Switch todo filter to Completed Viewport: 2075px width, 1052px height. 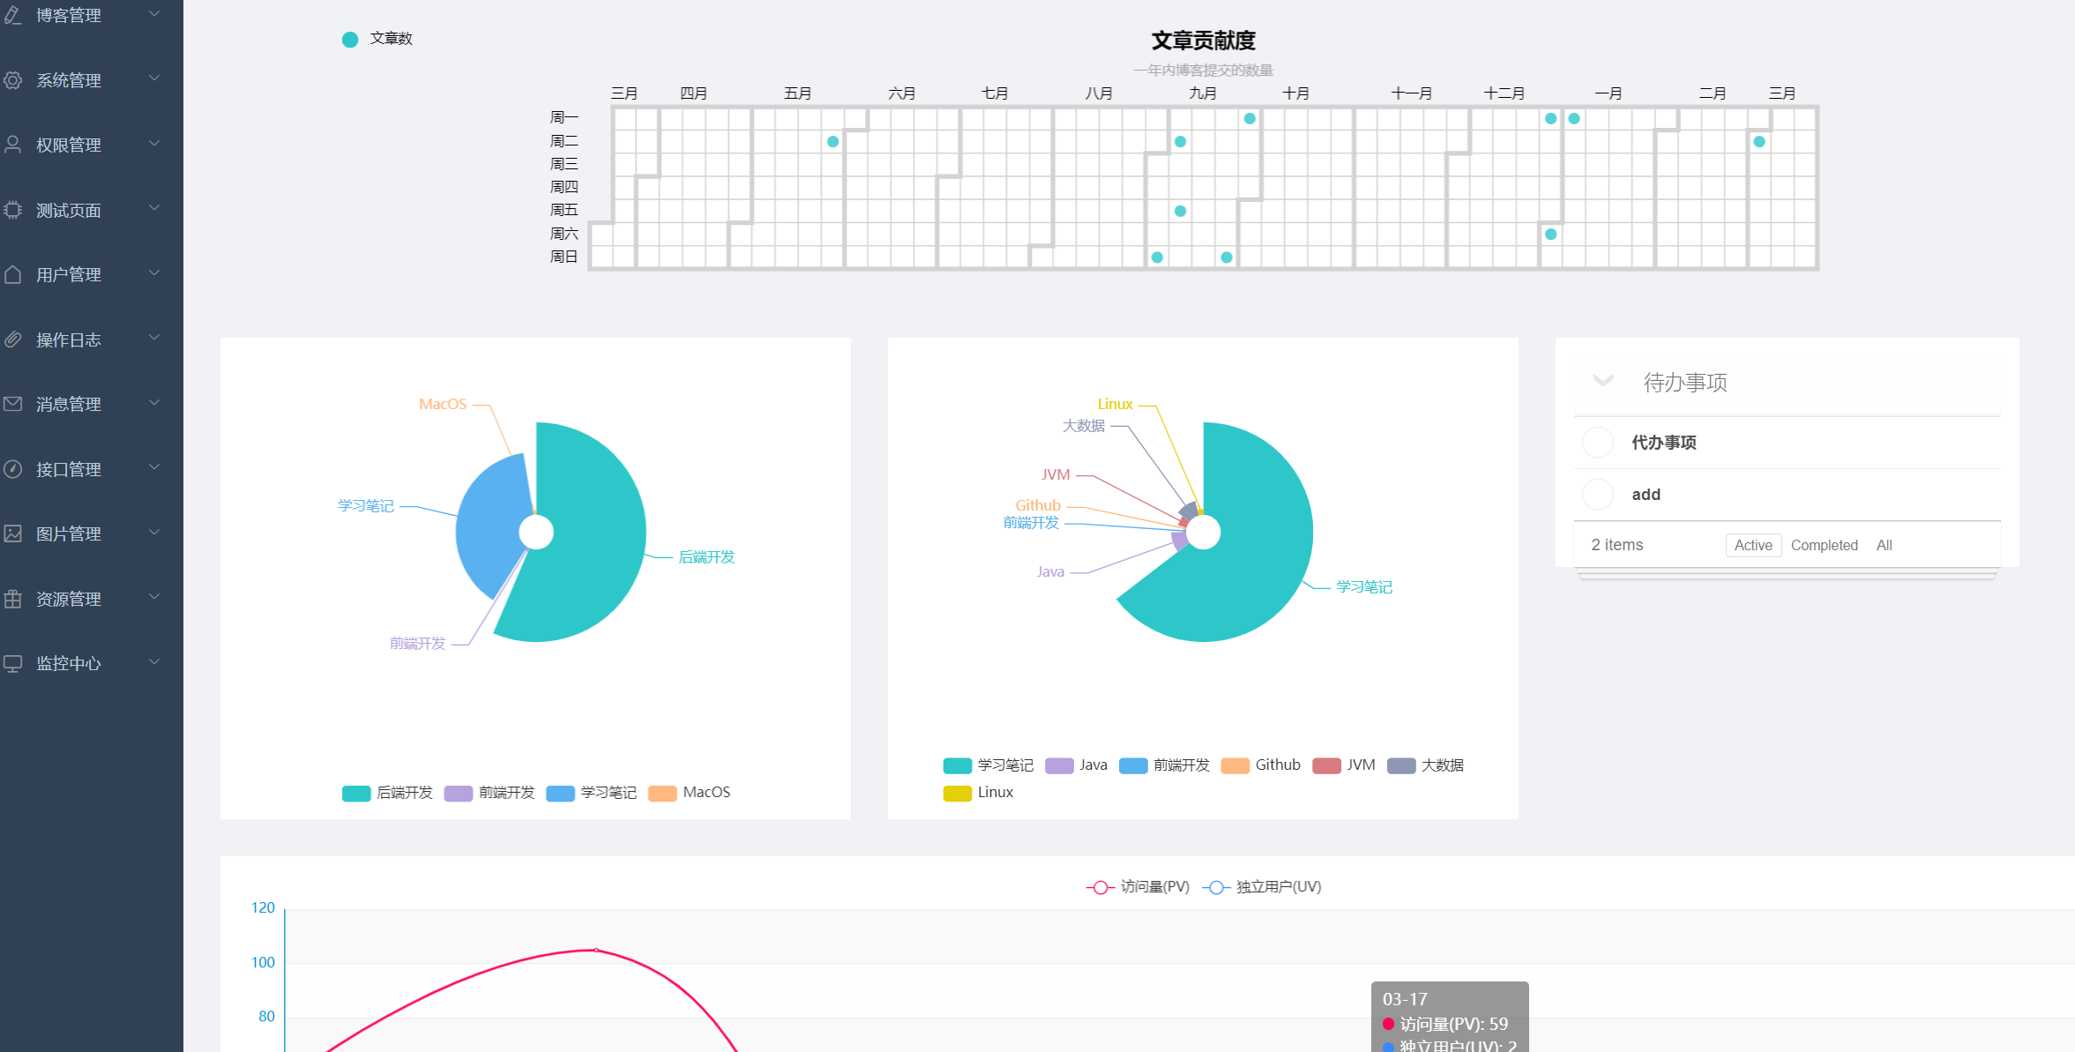click(1824, 545)
